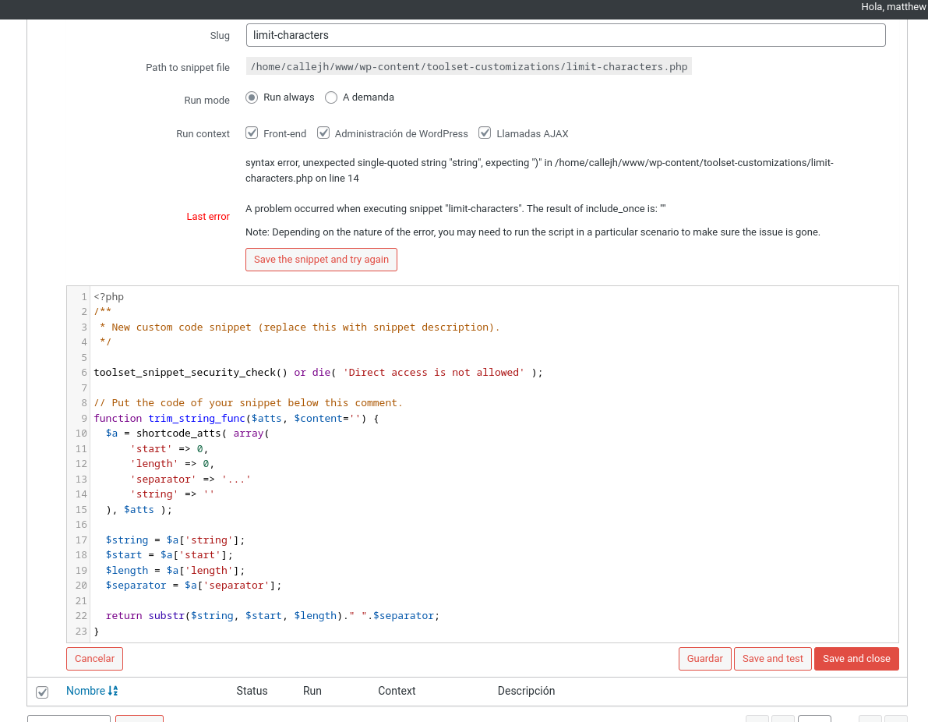This screenshot has height=722, width=928.
Task: Click code line 13 'separator' entry
Action: (190, 479)
